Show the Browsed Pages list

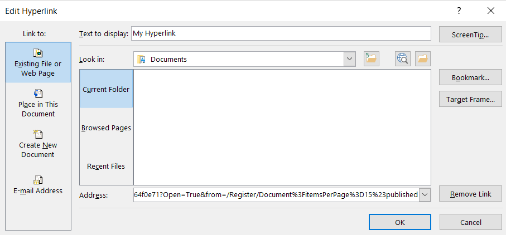[106, 128]
